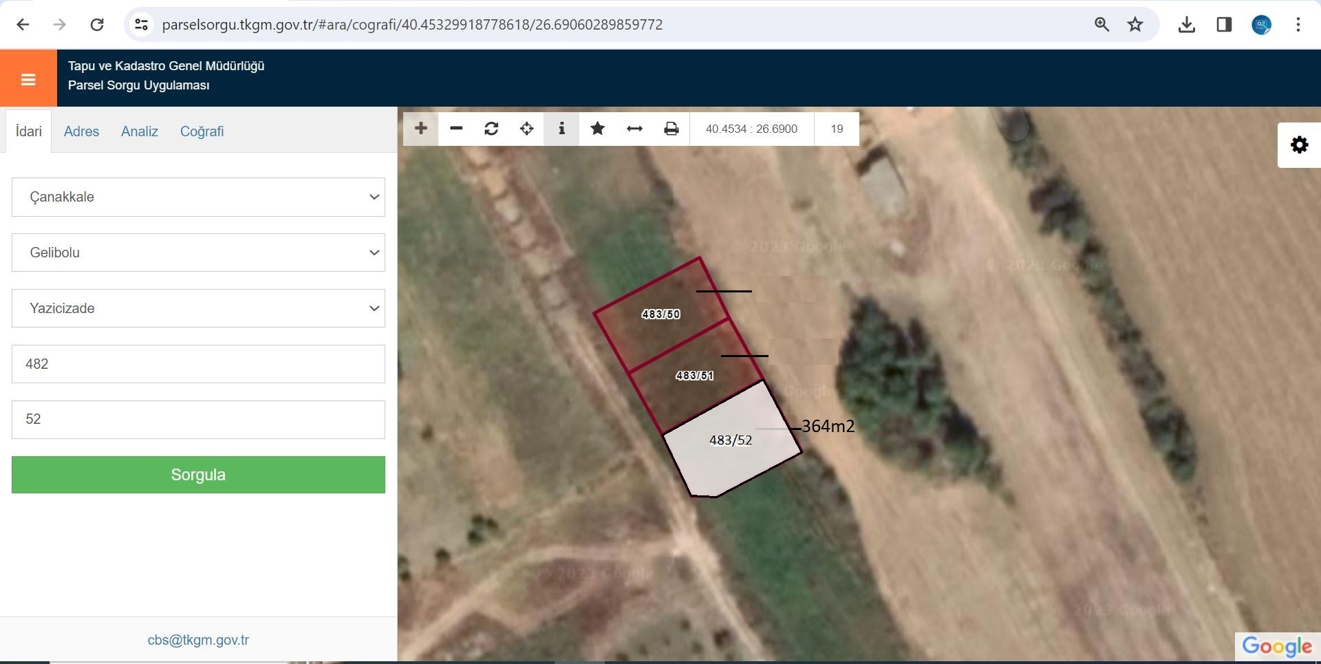
Task: Expand the Yazicizade neighborhood dropdown
Action: (198, 308)
